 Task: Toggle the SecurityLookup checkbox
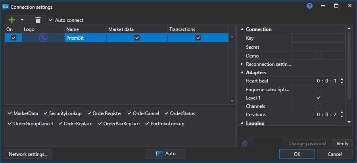tap(46, 113)
